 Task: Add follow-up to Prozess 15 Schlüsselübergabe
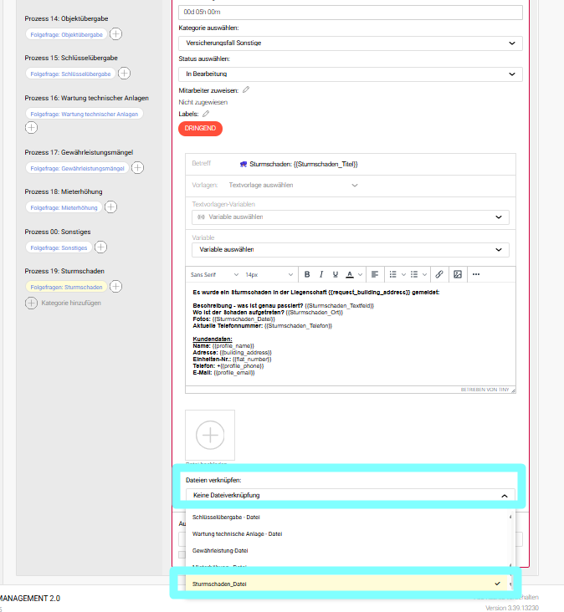click(124, 74)
